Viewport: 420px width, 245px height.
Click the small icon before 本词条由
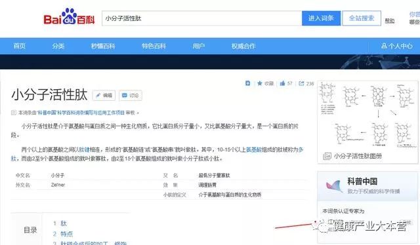coord(13,113)
